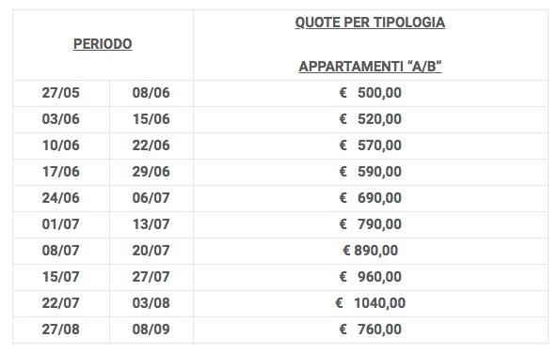Click the € 760,00 price
This screenshot has height=353, width=558.
(371, 330)
